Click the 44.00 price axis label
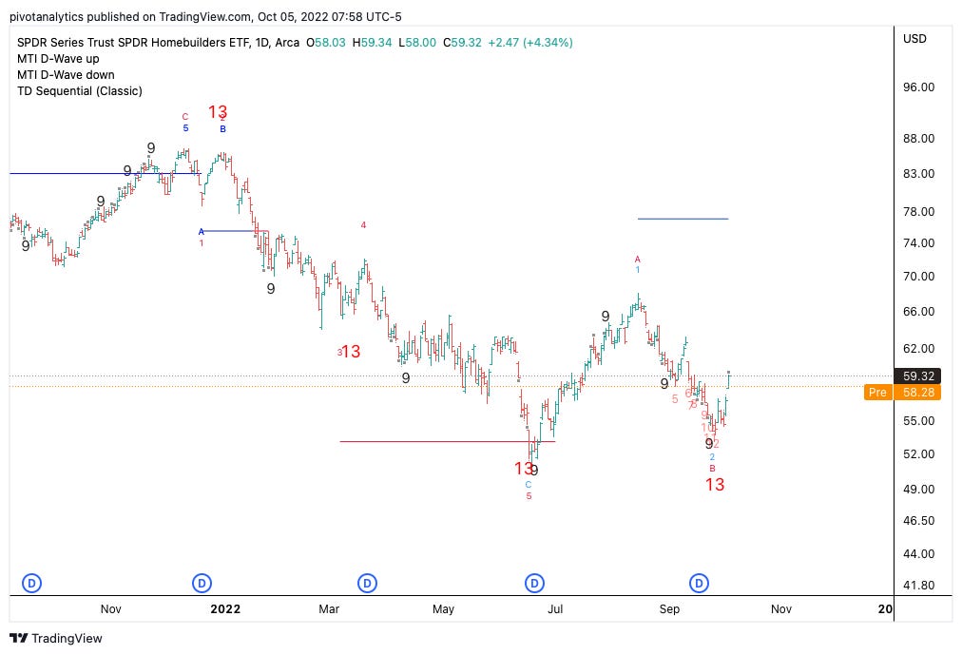The width and height of the screenshot is (962, 655). (918, 554)
